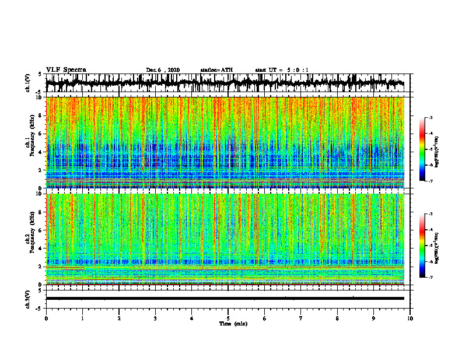
Task: Click the "-7" tick on ch.2 colorbar
Action: click(430, 277)
